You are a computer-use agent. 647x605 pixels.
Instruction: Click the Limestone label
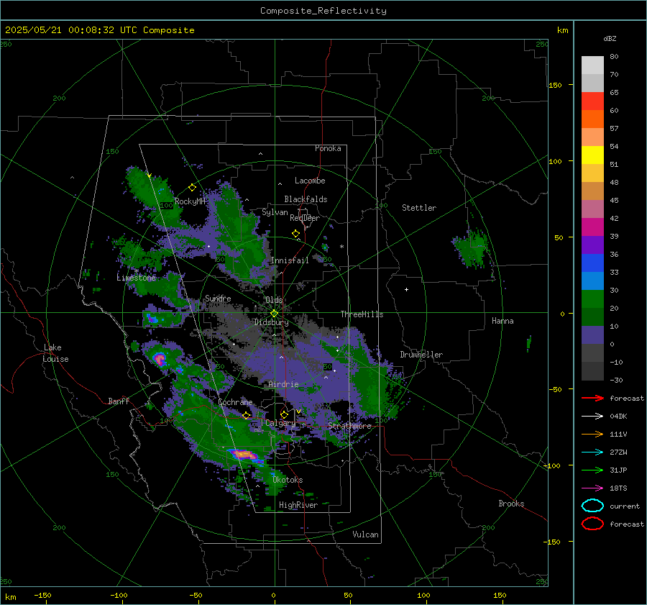pos(136,278)
